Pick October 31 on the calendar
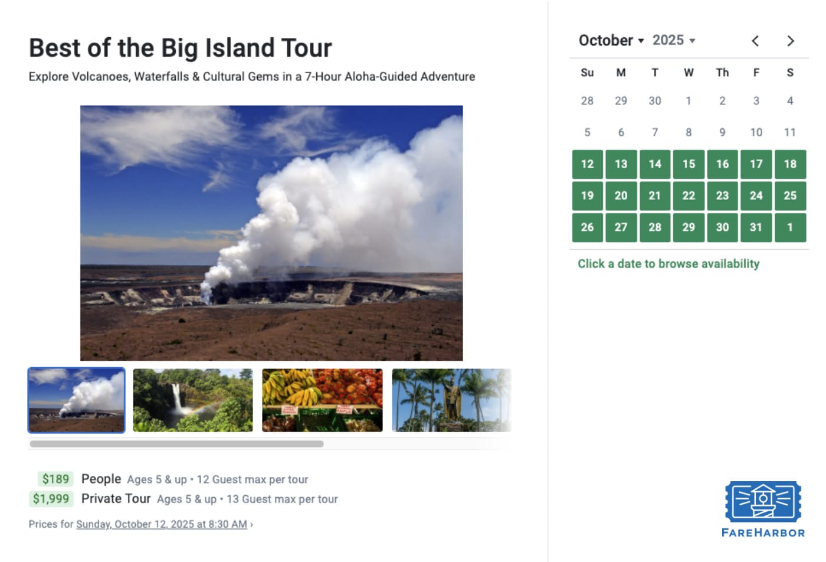Viewport: 826px width, 562px height. tap(756, 227)
